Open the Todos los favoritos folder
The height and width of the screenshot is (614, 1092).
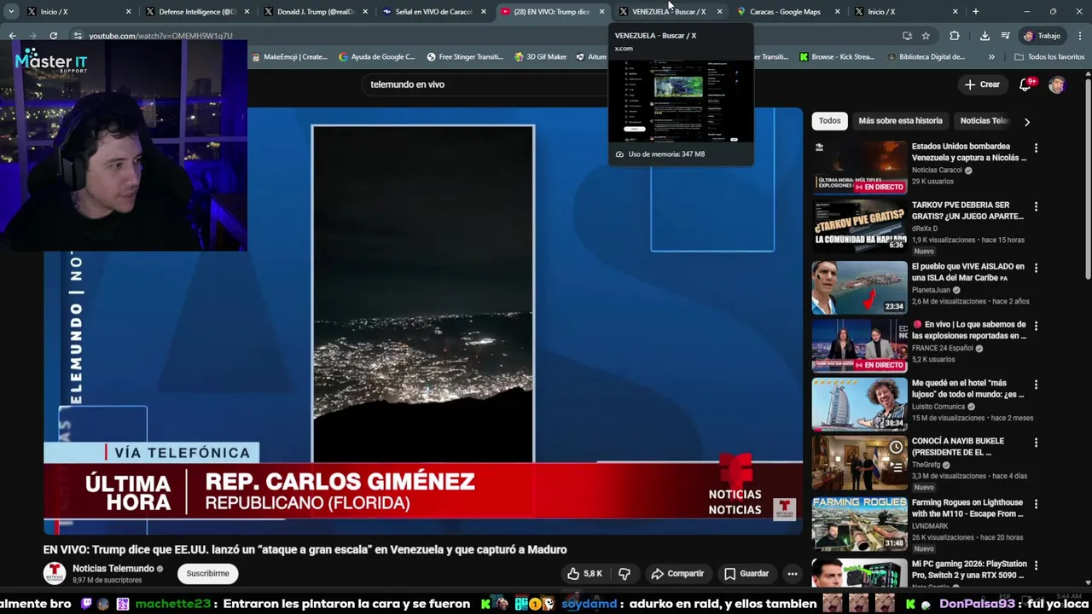pos(1049,57)
